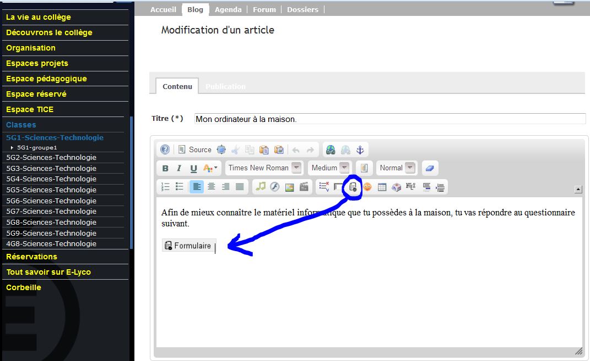The image size is (590, 361).
Task: Toggle bold formatting
Action: [x=165, y=168]
